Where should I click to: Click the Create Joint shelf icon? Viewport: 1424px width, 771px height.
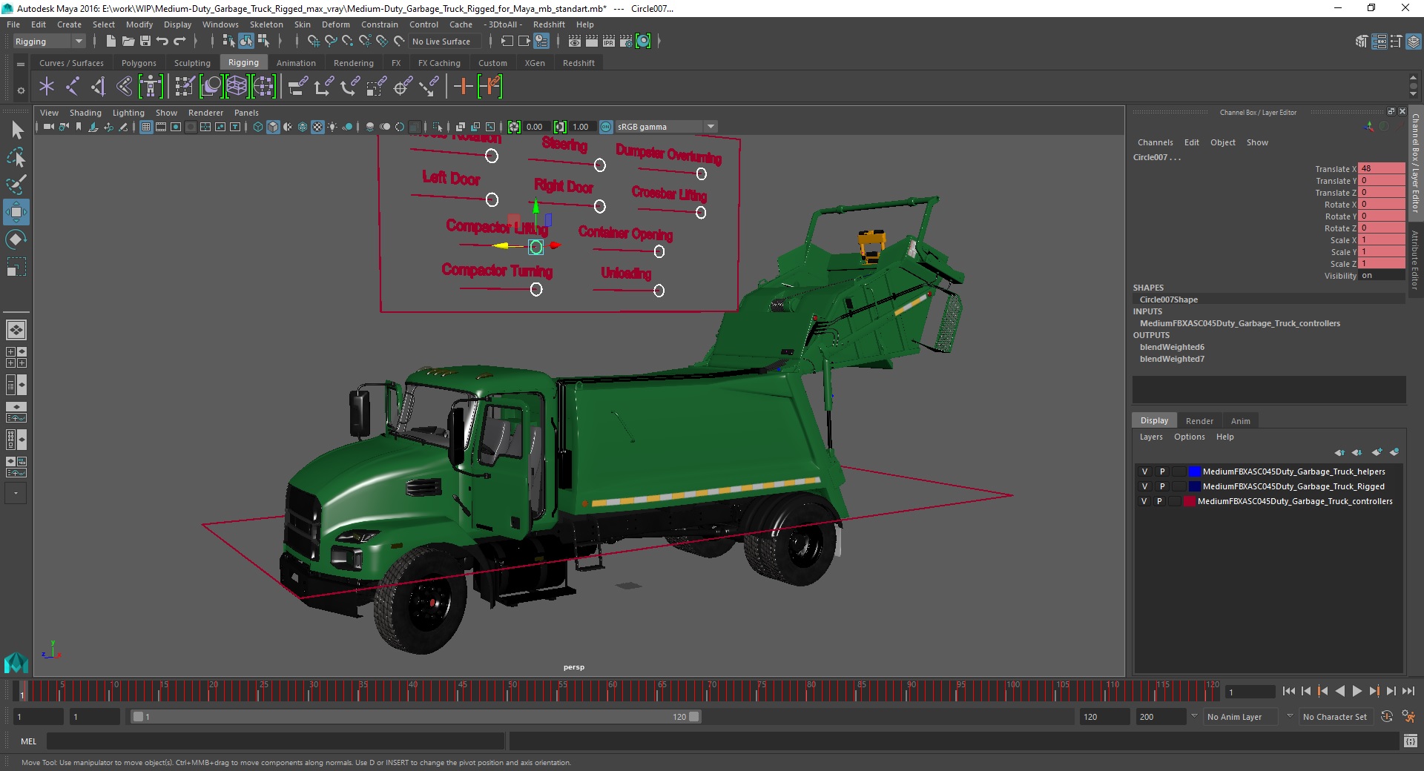tap(73, 87)
